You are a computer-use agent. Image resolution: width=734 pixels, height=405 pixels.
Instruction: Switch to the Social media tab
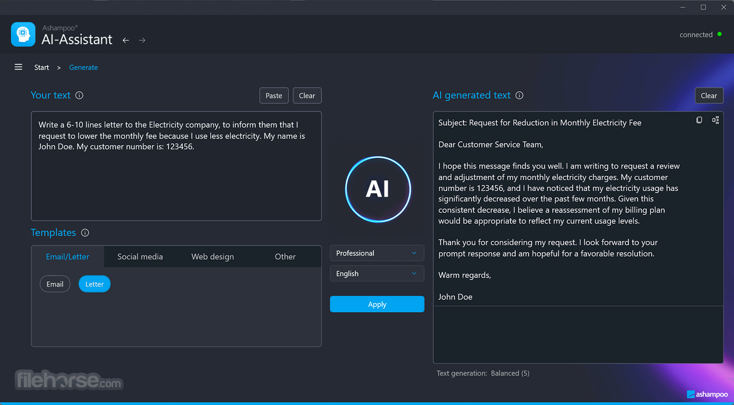140,257
